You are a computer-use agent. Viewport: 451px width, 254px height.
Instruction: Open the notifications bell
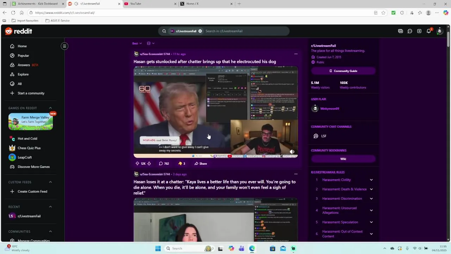tap(429, 31)
